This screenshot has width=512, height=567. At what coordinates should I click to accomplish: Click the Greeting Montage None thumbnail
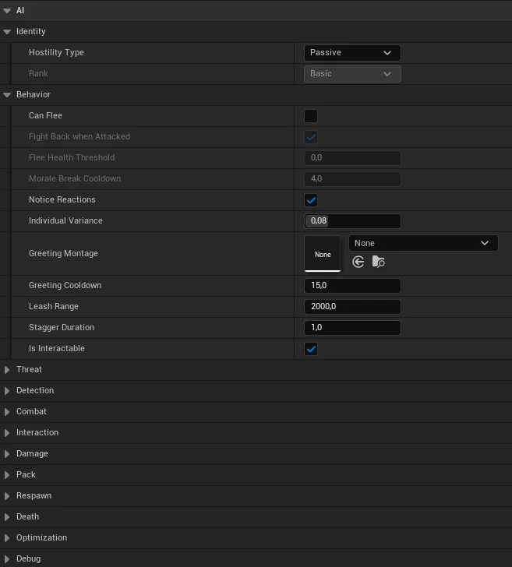[323, 253]
